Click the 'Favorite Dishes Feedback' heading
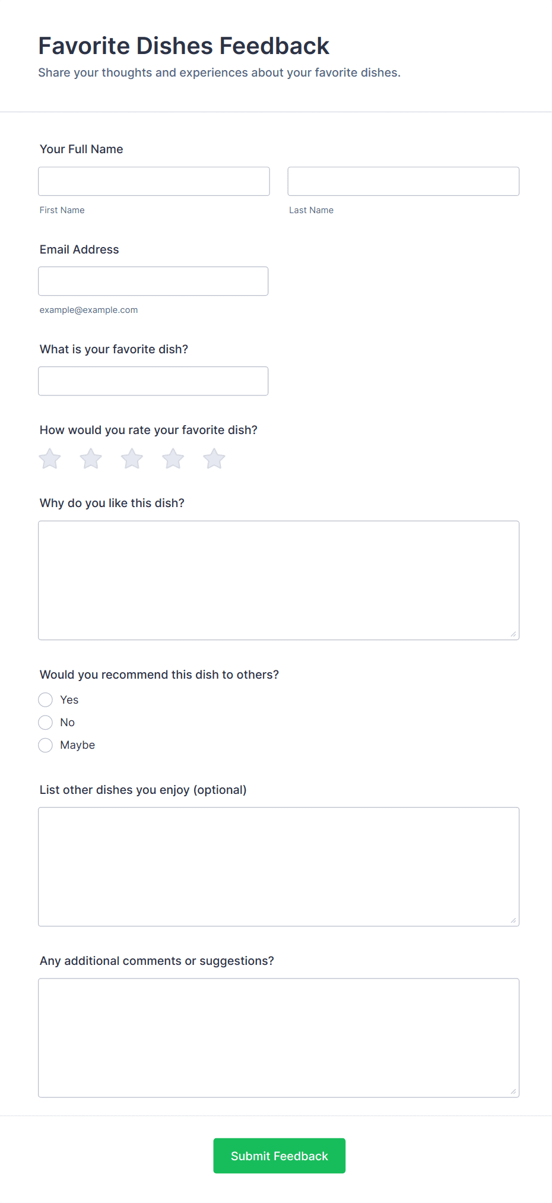 coord(183,46)
